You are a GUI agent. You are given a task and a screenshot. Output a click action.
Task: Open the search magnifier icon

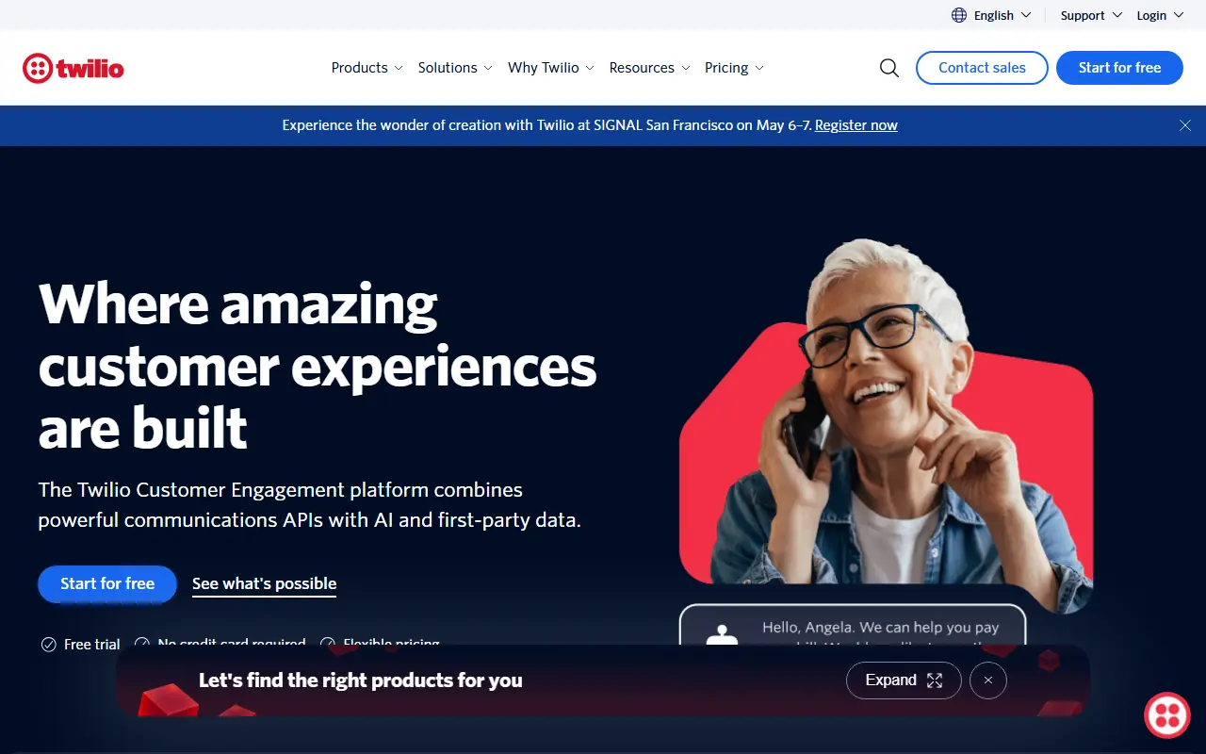coord(888,67)
